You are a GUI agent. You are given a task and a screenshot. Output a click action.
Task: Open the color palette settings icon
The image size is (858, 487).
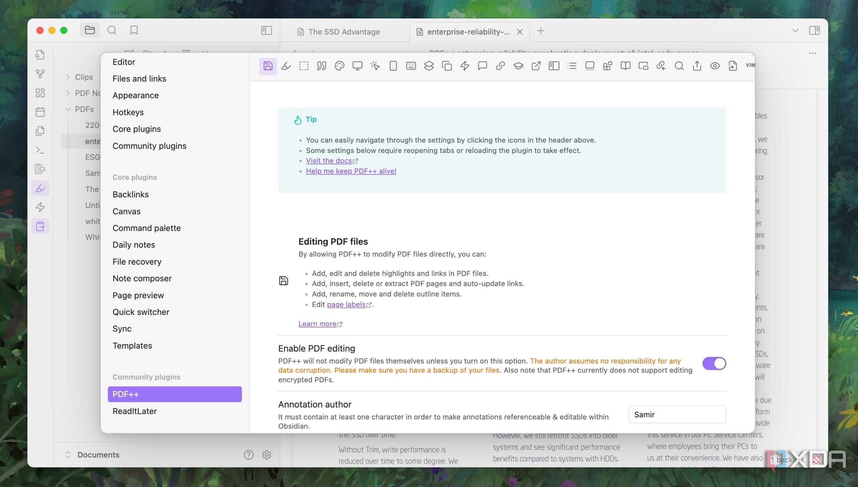[x=340, y=66]
